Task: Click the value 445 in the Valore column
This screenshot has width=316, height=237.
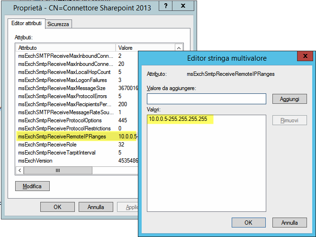Action: pos(123,120)
